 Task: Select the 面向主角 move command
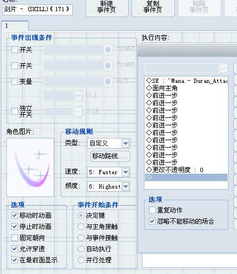click(186, 88)
